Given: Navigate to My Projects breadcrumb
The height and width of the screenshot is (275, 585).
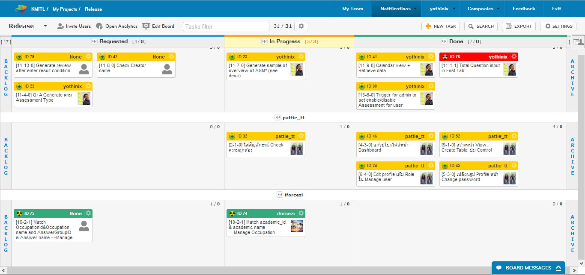Looking at the screenshot, I should [65, 9].
